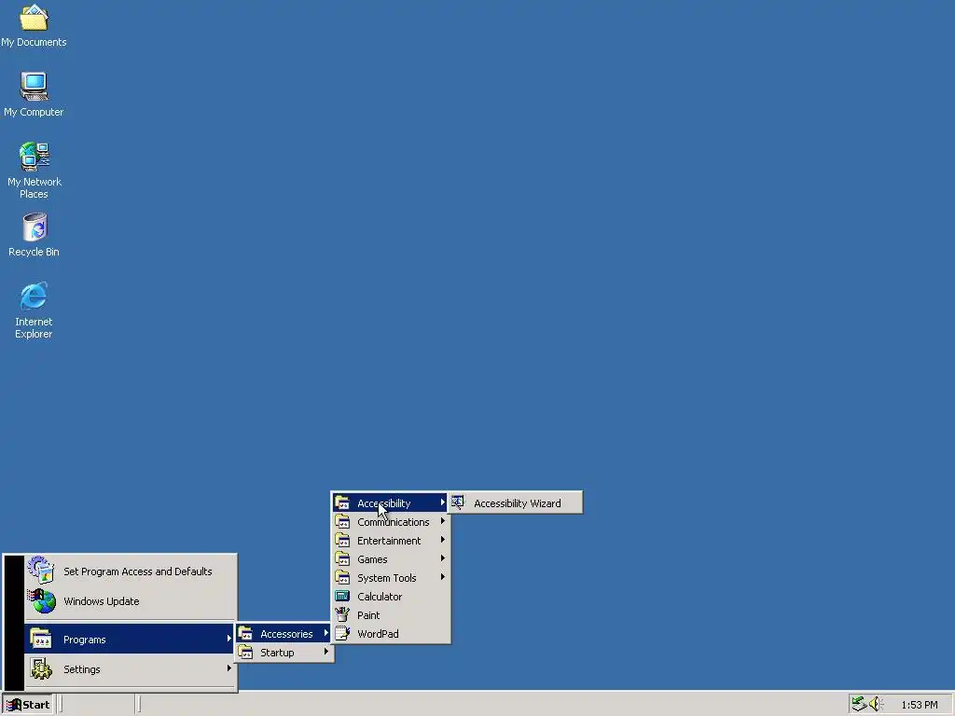Click the Accessories folder icon

click(245, 634)
